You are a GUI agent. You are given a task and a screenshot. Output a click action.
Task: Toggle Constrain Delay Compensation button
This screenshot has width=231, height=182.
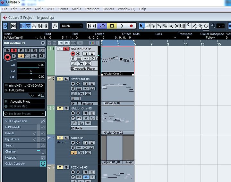click(x=13, y=26)
